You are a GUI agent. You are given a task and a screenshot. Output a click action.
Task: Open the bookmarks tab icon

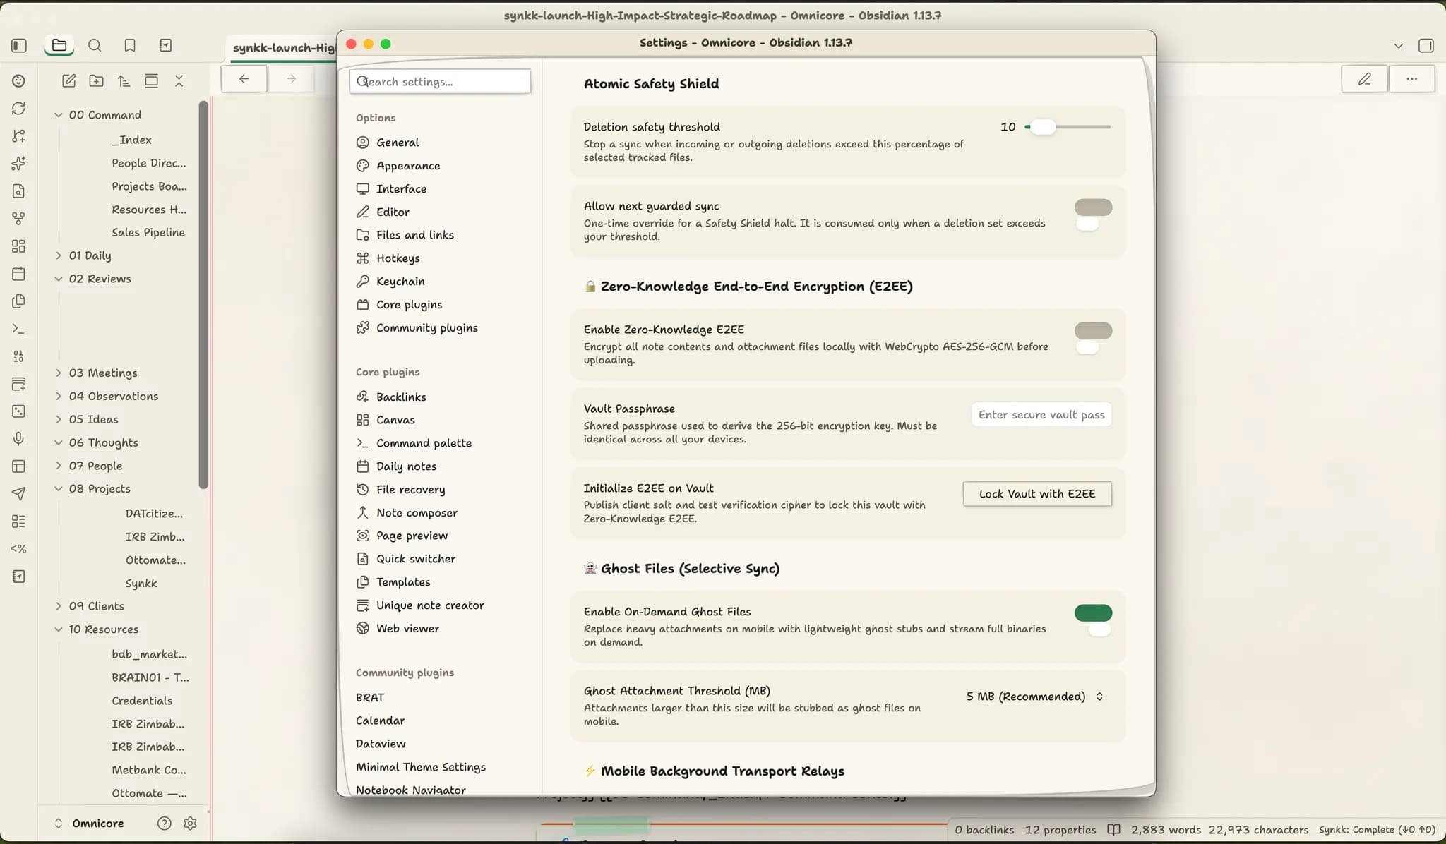click(130, 46)
